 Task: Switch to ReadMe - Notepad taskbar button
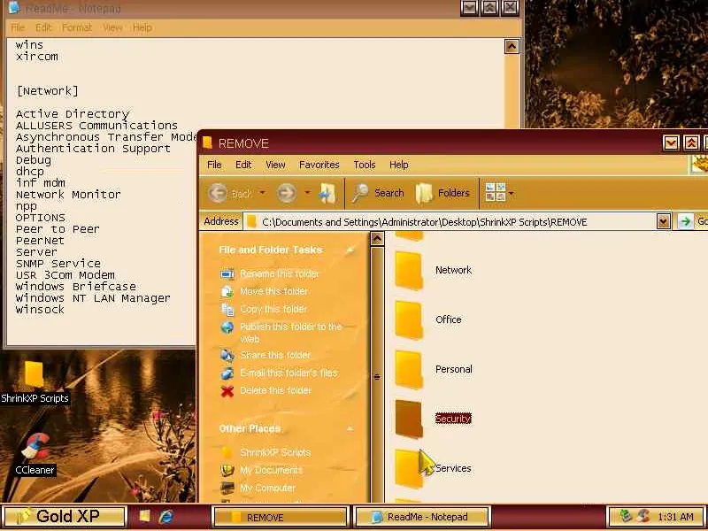[423, 517]
